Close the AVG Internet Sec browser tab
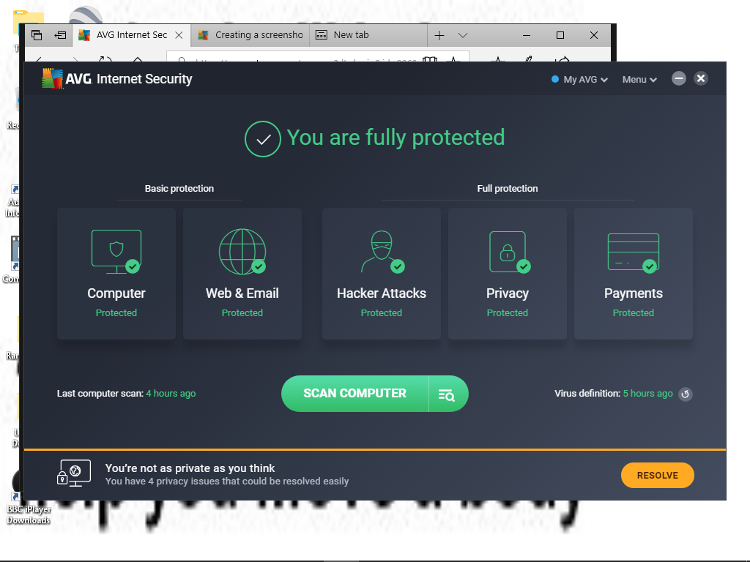Screen dimensions: 750x562 click(179, 35)
